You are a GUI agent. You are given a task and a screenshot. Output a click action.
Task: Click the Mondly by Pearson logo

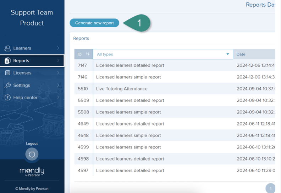tap(32, 172)
